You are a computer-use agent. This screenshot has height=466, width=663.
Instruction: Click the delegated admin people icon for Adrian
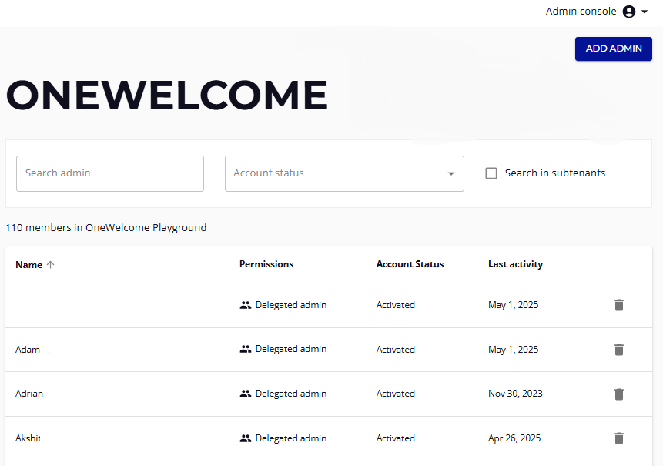point(246,394)
